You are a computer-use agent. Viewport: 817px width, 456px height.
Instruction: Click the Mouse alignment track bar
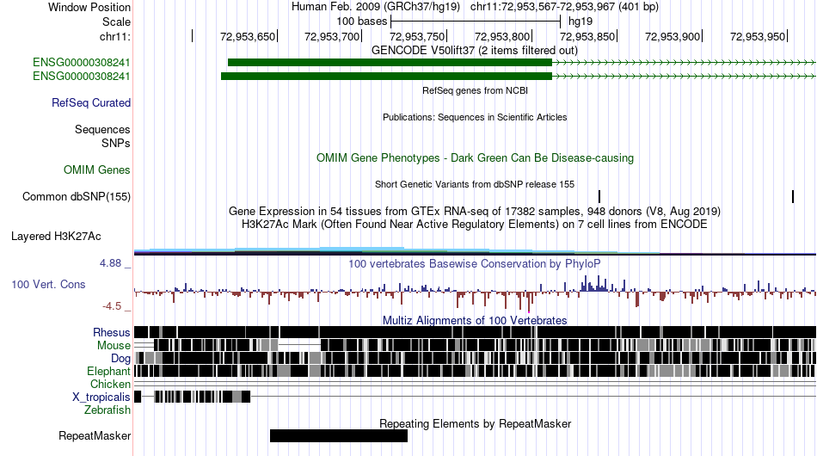point(475,345)
